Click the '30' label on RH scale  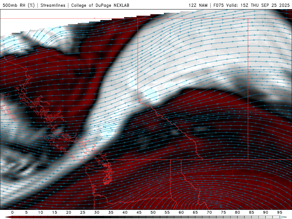click(97, 212)
